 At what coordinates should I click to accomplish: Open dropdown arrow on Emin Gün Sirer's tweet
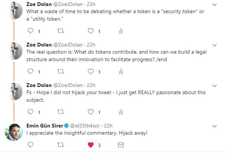215,126
